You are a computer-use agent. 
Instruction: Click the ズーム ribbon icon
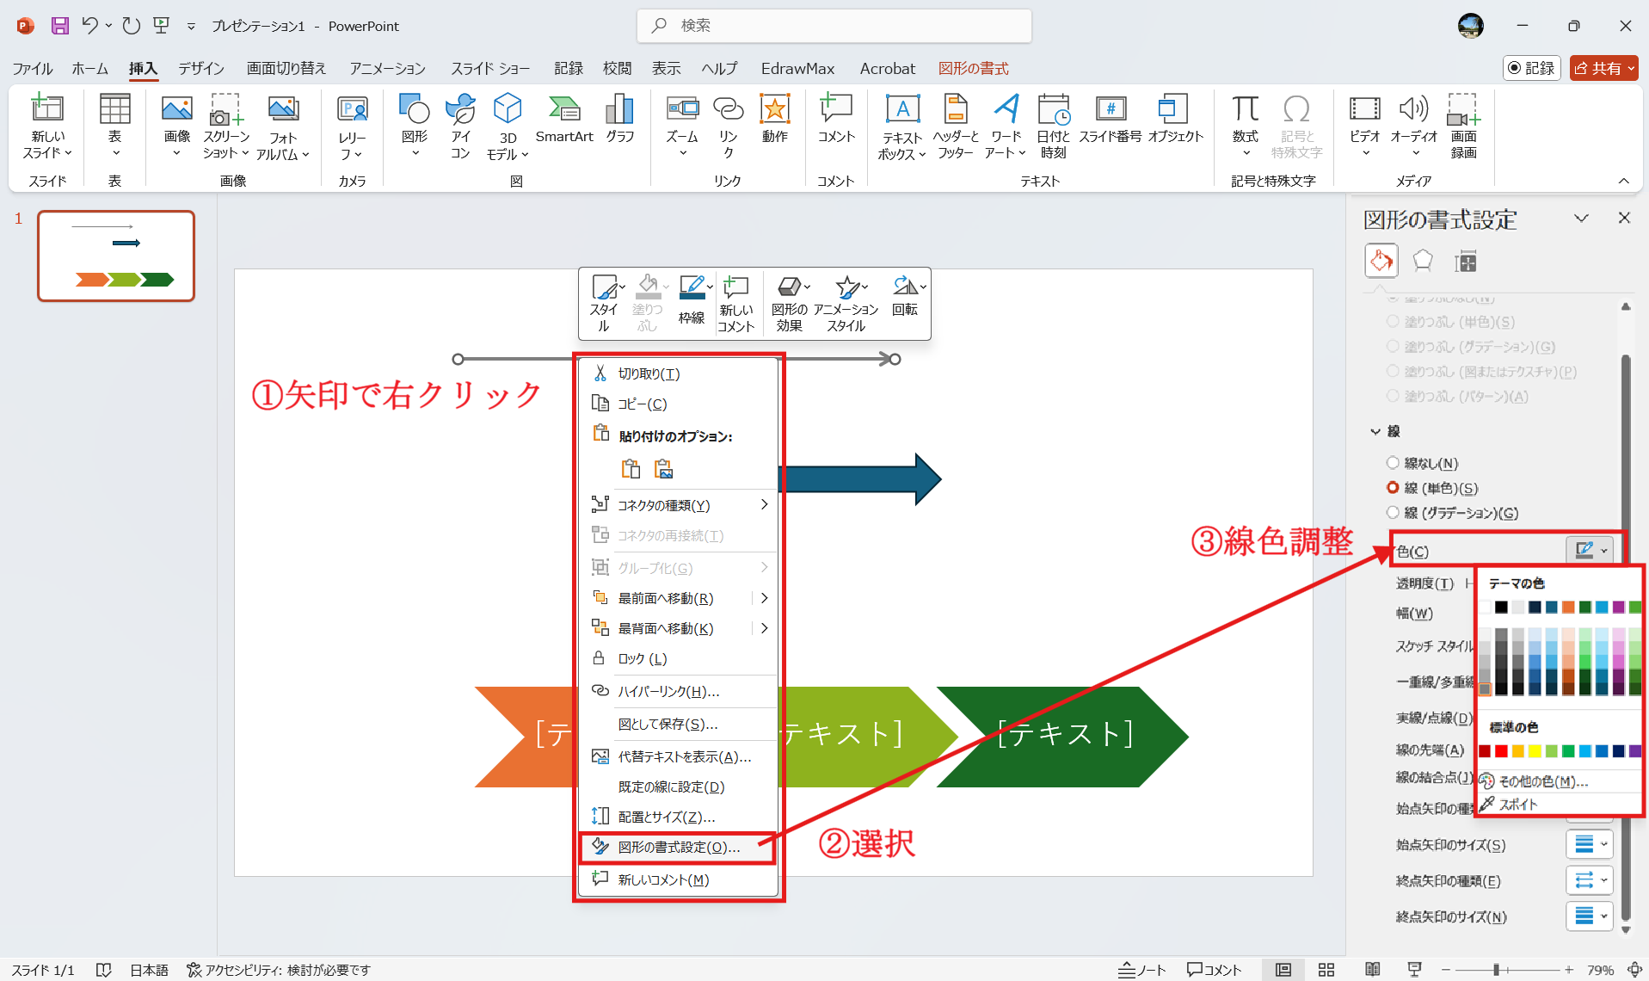click(x=682, y=126)
